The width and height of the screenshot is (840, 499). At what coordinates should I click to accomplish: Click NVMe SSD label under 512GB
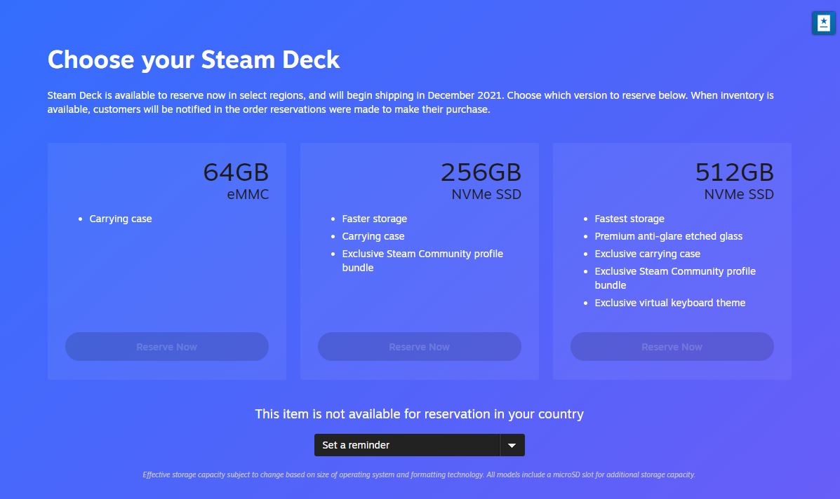click(739, 194)
